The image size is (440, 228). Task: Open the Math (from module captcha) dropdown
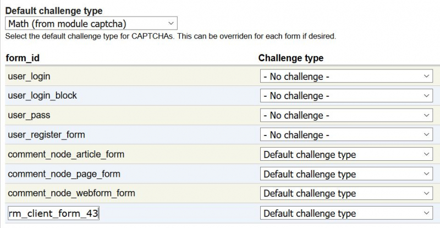(91, 23)
